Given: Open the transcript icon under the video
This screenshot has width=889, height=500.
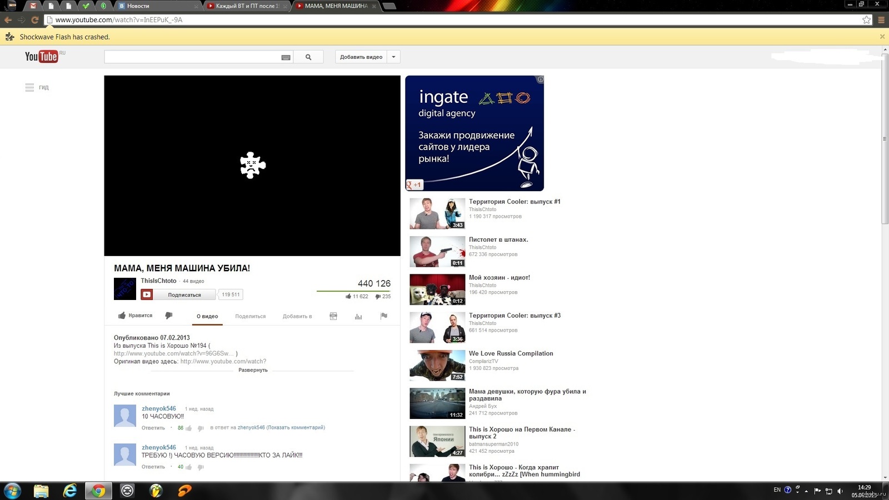Looking at the screenshot, I should (333, 316).
